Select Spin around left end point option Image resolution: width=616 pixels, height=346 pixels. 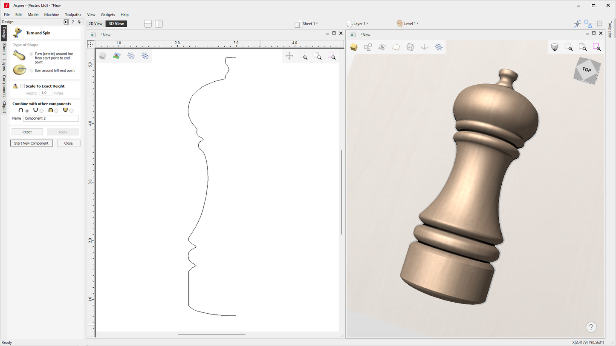click(x=31, y=71)
